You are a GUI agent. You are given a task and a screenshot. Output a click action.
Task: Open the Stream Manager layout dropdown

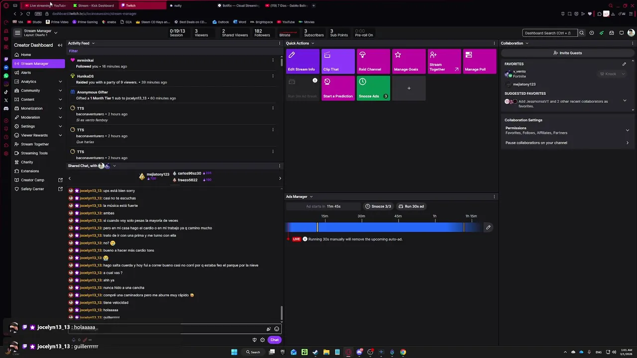(x=55, y=33)
